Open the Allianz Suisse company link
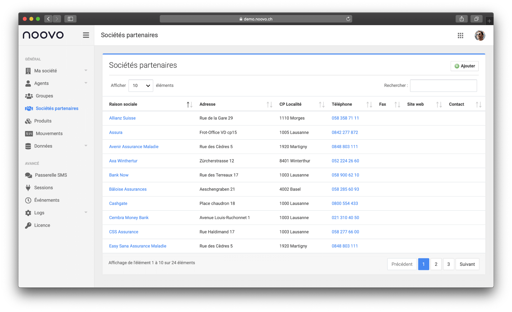Screen dimensions: 512x312 (122, 118)
